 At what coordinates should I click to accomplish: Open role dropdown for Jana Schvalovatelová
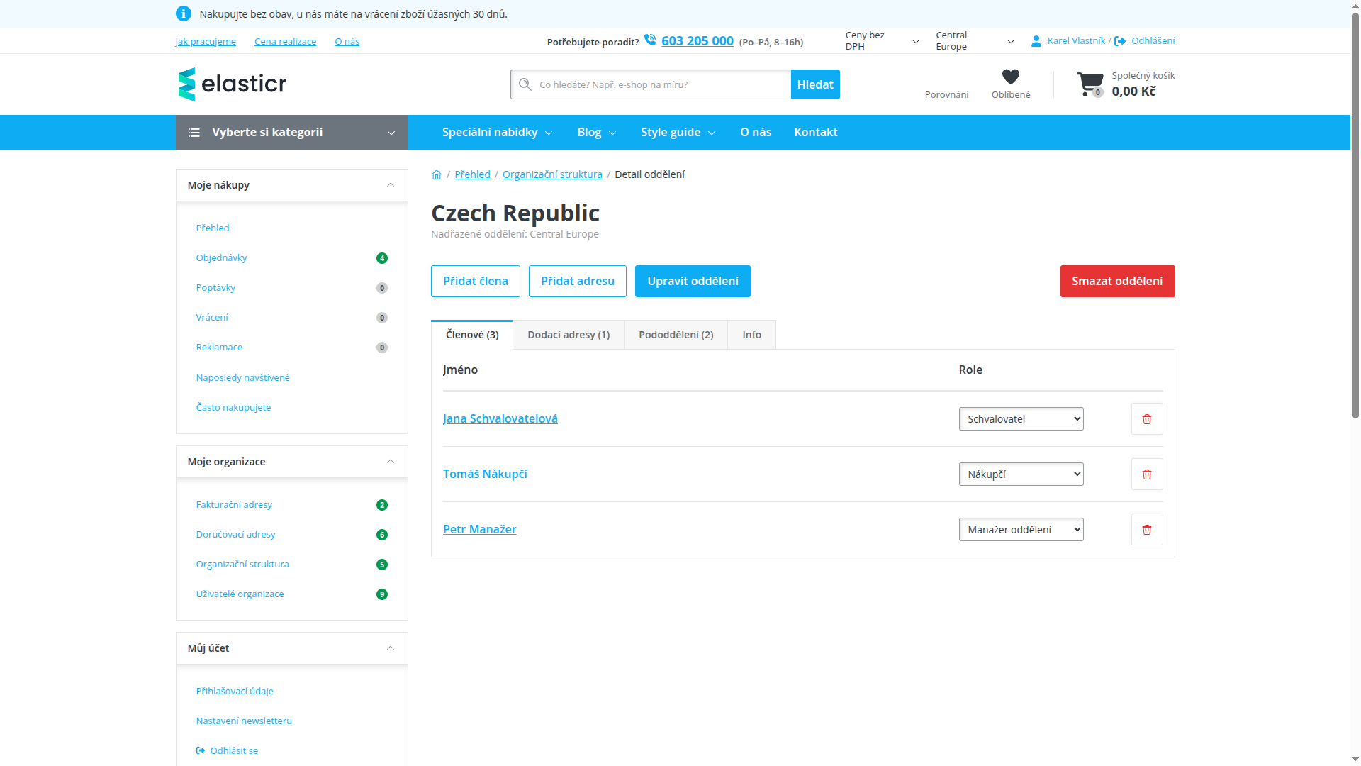pyautogui.click(x=1021, y=419)
